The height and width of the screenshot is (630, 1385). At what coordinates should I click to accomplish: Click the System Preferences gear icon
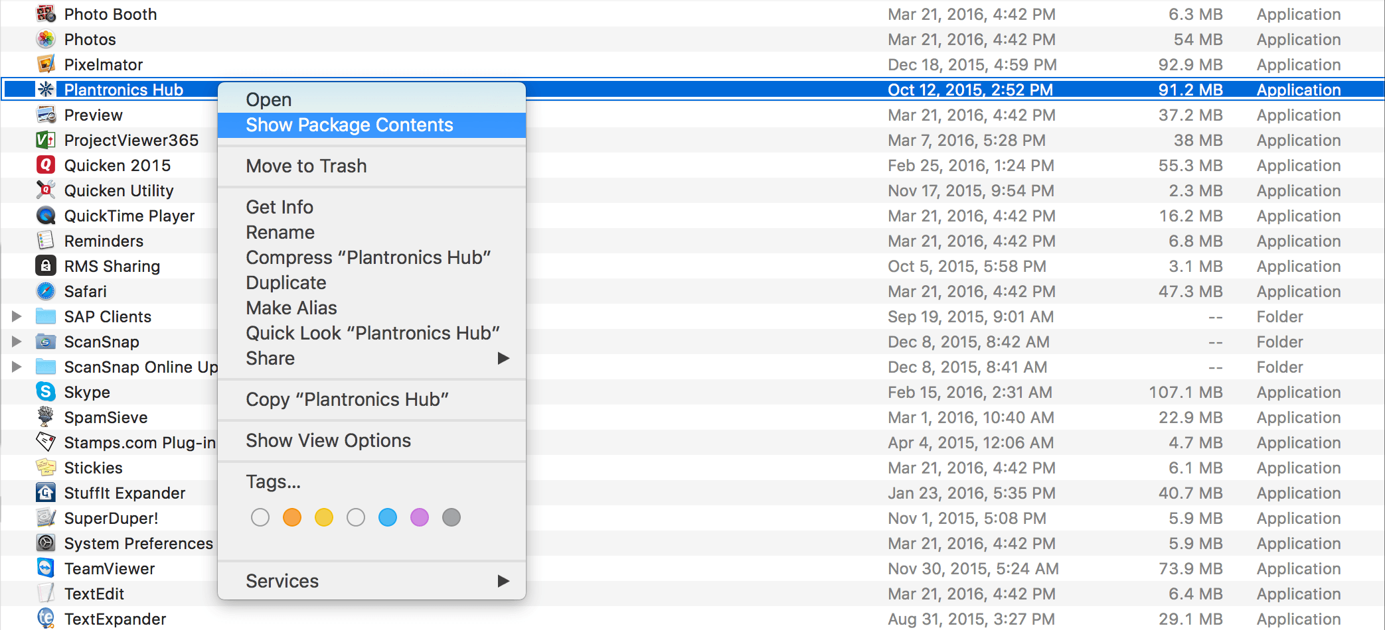[x=46, y=543]
